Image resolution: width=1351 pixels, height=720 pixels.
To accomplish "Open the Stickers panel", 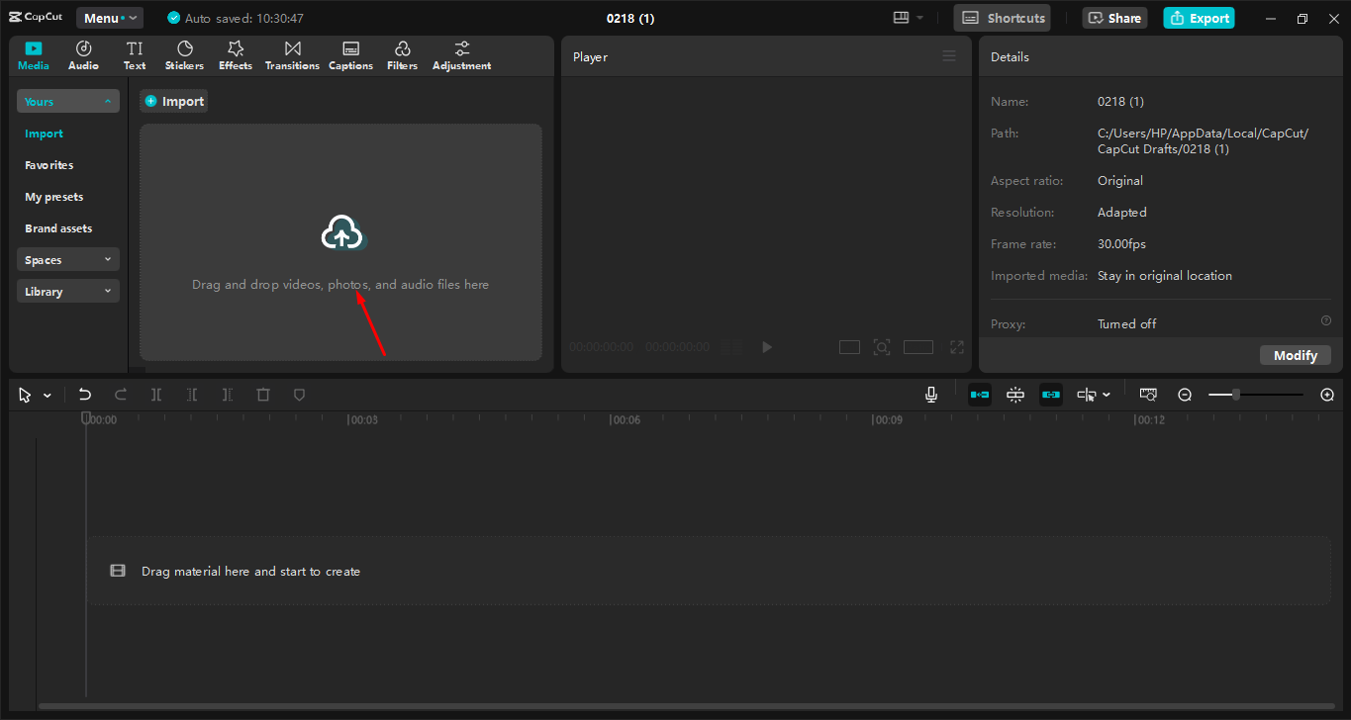I will (184, 54).
